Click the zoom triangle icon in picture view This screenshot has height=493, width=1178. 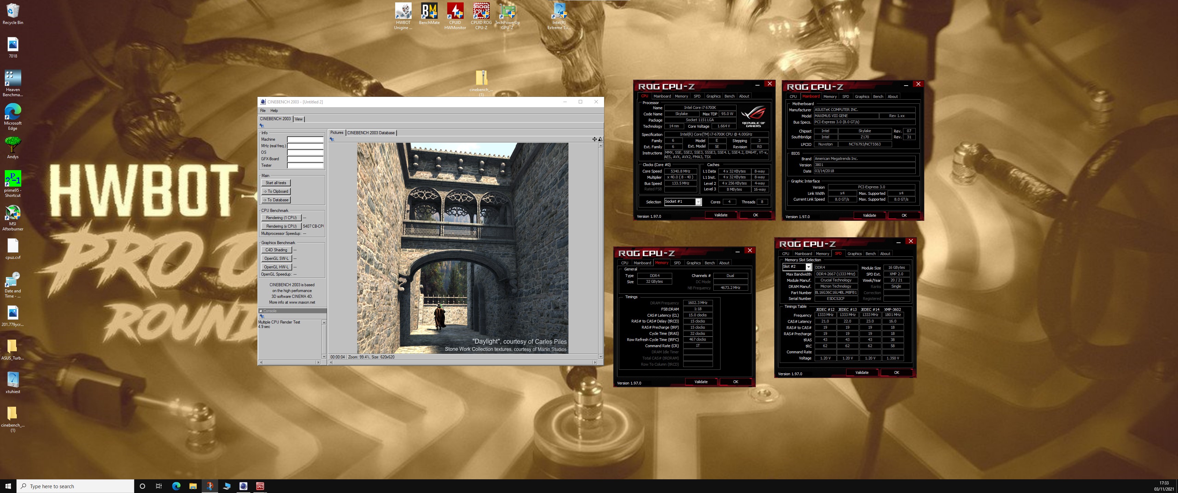coord(600,139)
